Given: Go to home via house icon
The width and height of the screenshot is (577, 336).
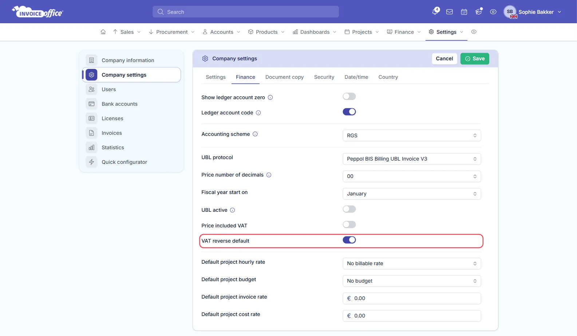Looking at the screenshot, I should point(103,32).
